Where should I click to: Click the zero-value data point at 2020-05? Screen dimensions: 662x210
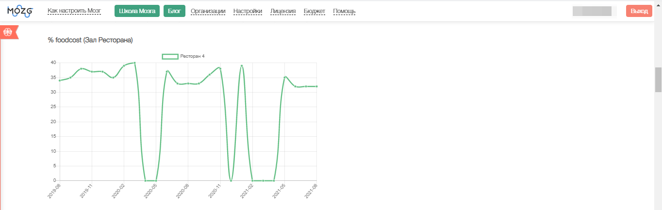(156, 181)
